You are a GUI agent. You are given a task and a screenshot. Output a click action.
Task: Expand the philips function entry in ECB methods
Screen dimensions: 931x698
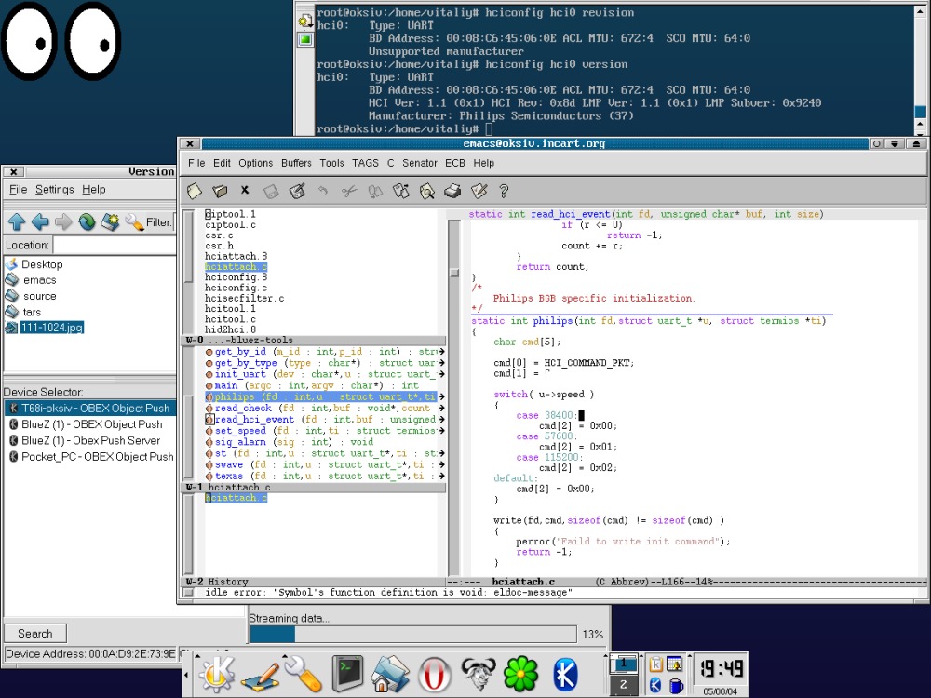point(209,396)
